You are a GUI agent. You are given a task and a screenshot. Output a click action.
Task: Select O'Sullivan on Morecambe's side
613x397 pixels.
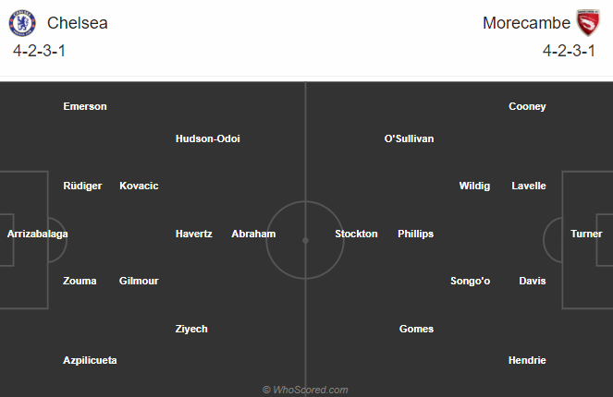pos(409,138)
